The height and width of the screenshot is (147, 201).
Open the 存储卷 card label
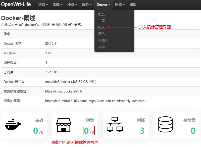point(189,120)
